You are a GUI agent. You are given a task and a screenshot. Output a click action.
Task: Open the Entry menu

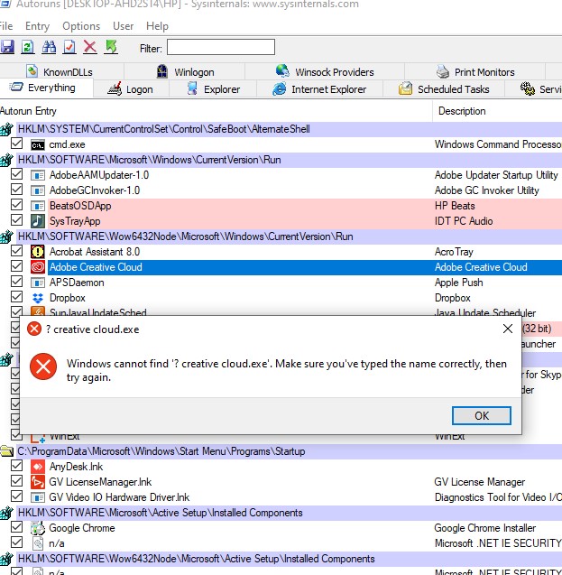click(37, 26)
